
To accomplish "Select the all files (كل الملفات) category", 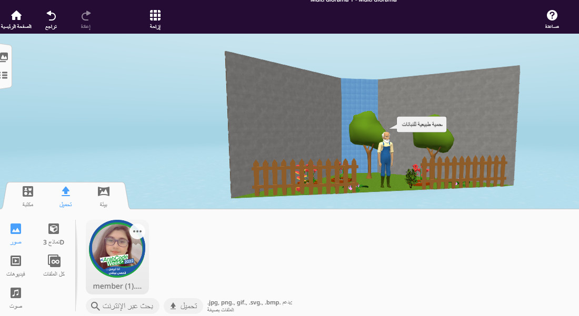I will (x=54, y=266).
